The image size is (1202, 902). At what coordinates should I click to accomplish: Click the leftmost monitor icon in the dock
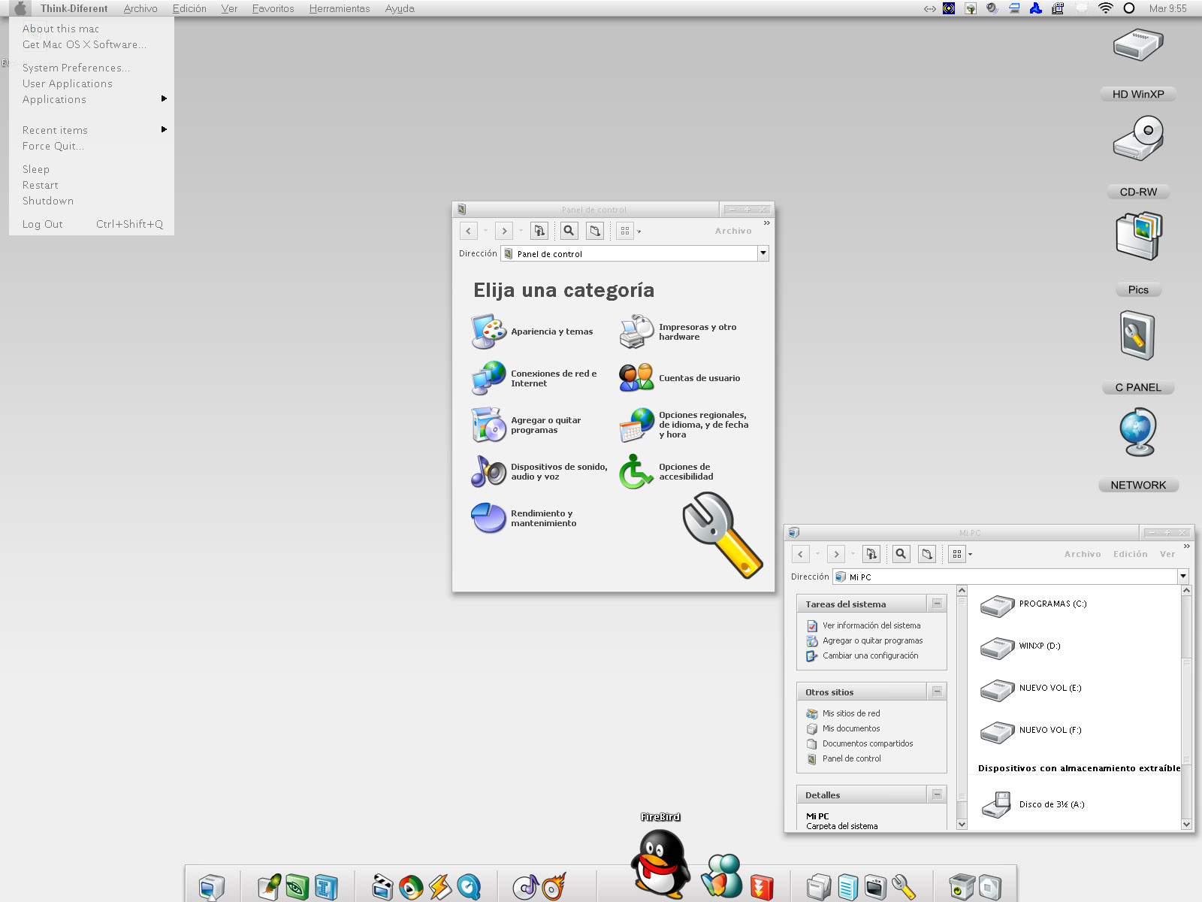tap(212, 887)
